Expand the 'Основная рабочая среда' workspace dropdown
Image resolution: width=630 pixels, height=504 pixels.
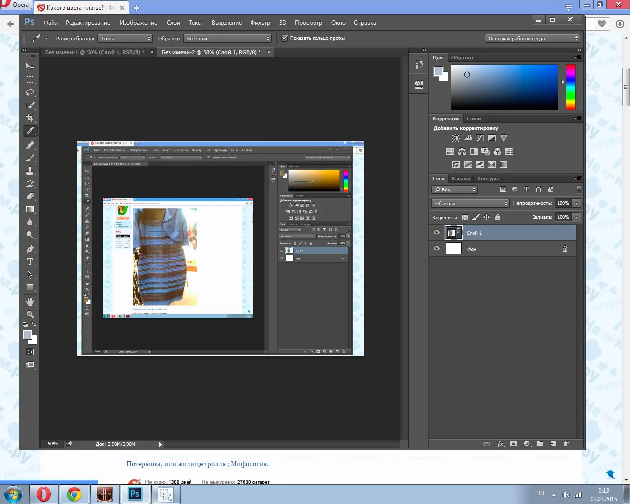[533, 38]
